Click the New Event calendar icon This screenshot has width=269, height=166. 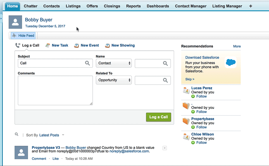[x=76, y=45]
